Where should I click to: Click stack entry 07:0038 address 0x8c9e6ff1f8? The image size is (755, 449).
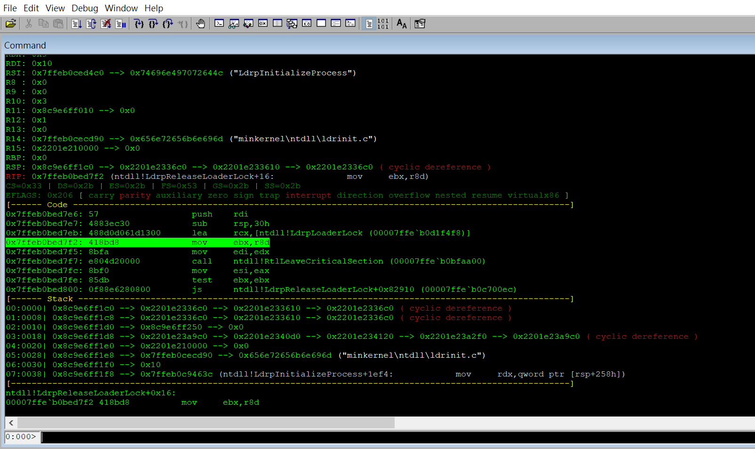click(83, 374)
